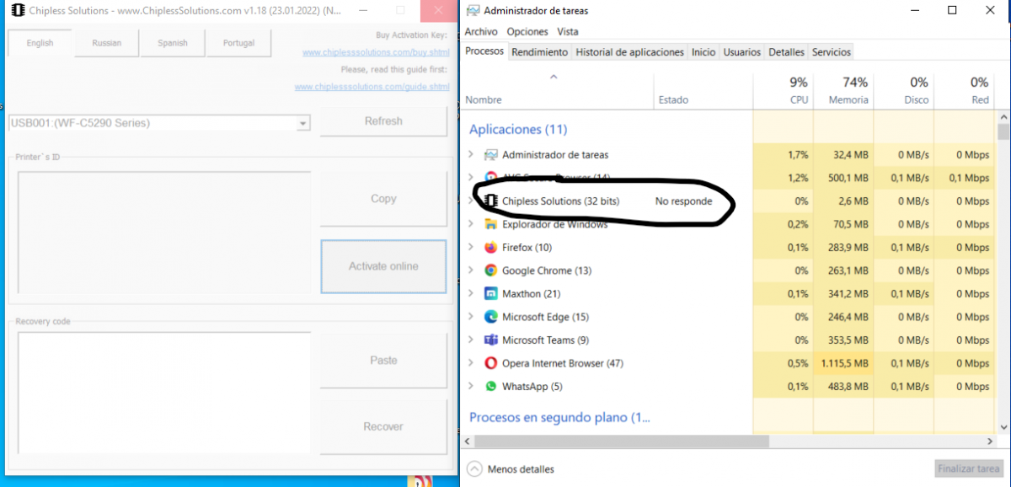
Task: Select the Google Chrome process icon
Action: click(x=491, y=270)
